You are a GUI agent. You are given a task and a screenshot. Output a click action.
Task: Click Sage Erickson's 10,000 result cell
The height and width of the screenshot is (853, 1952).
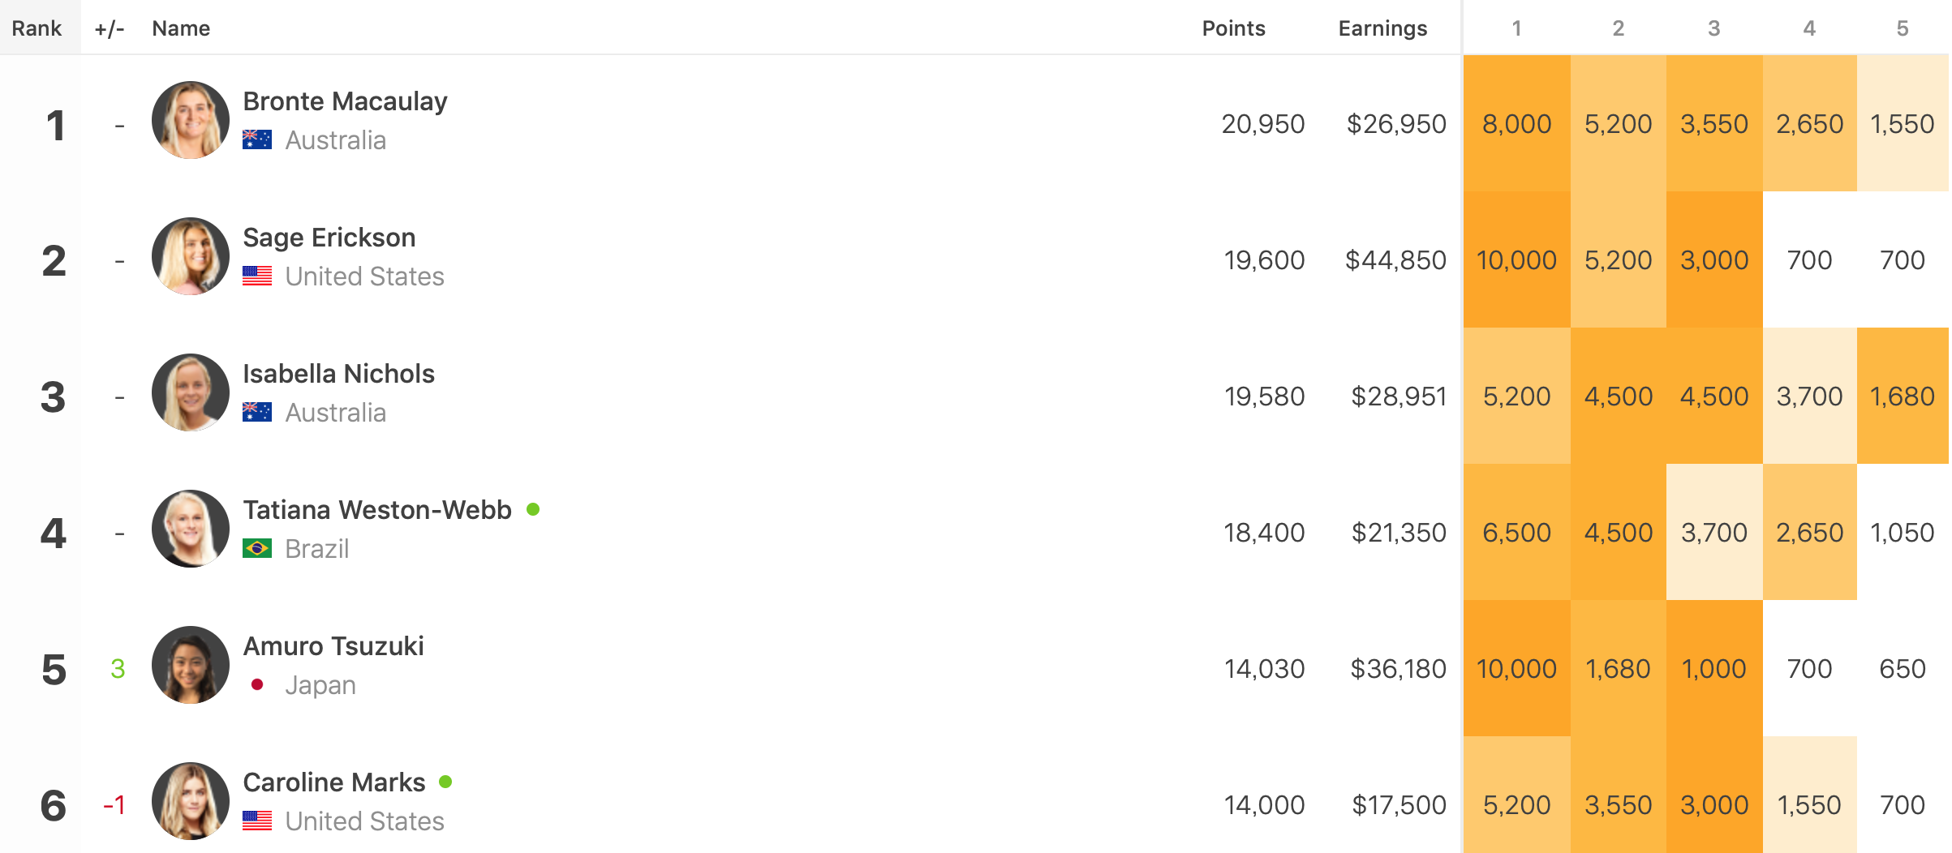(x=1516, y=260)
